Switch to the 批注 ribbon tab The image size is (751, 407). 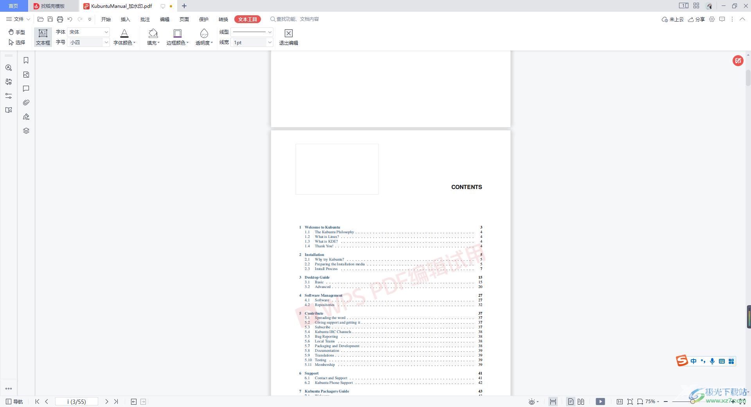(x=145, y=19)
